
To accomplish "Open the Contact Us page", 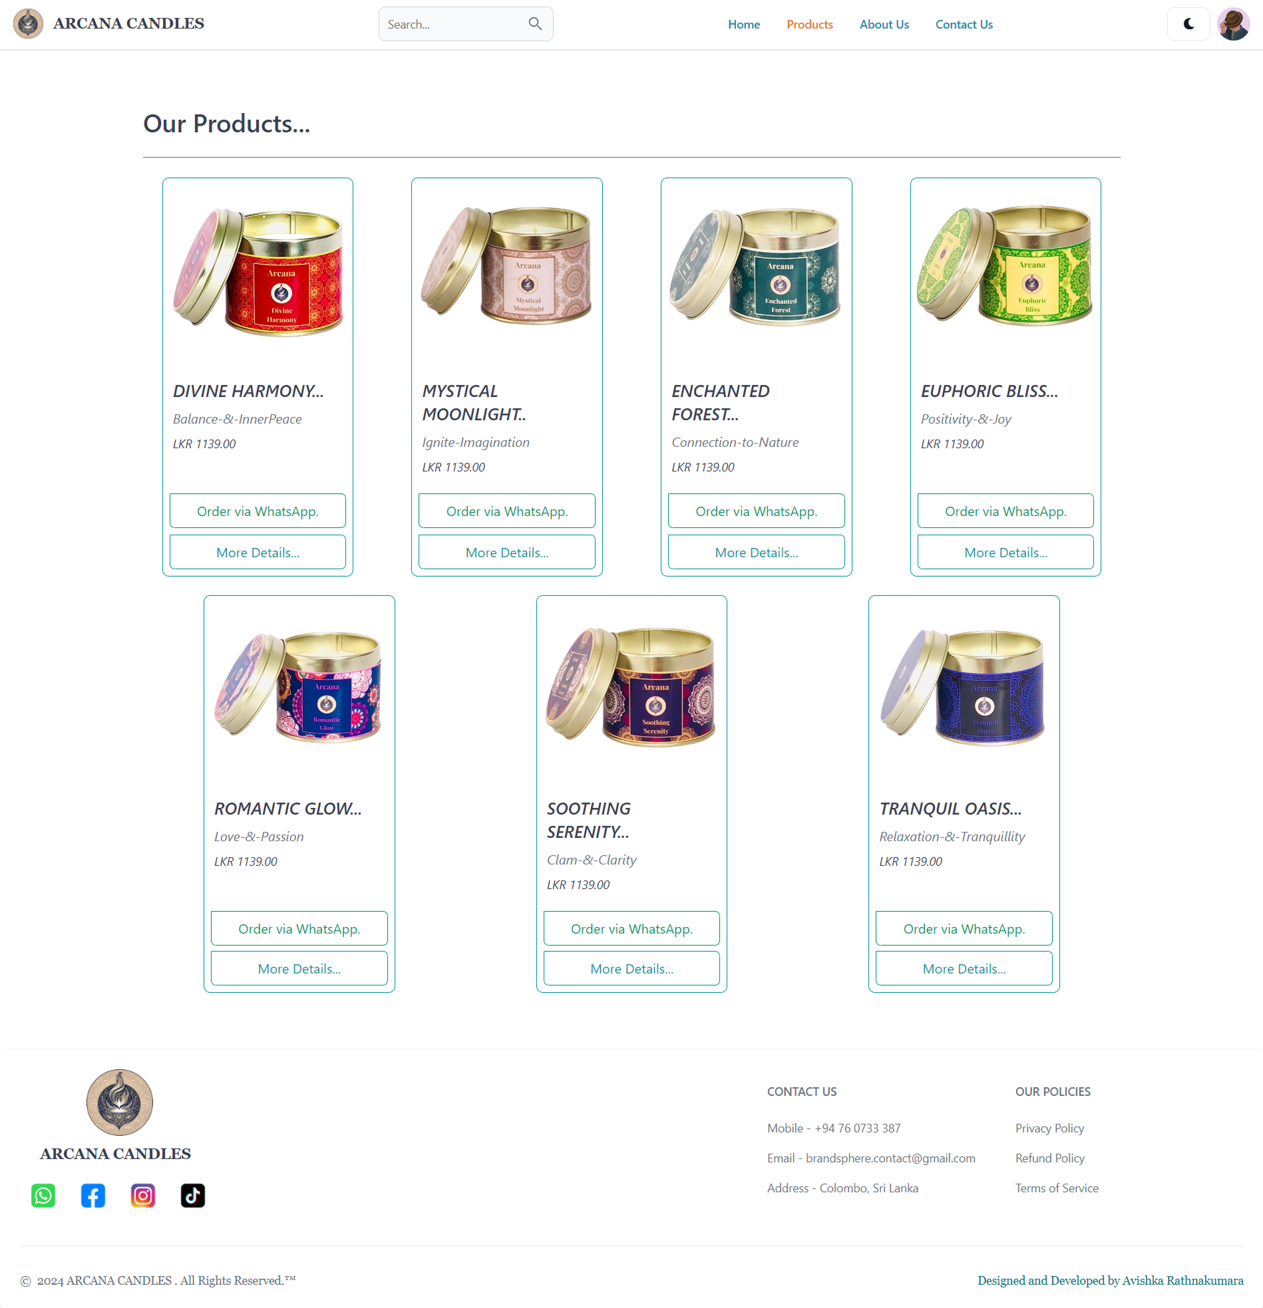I will pyautogui.click(x=964, y=24).
